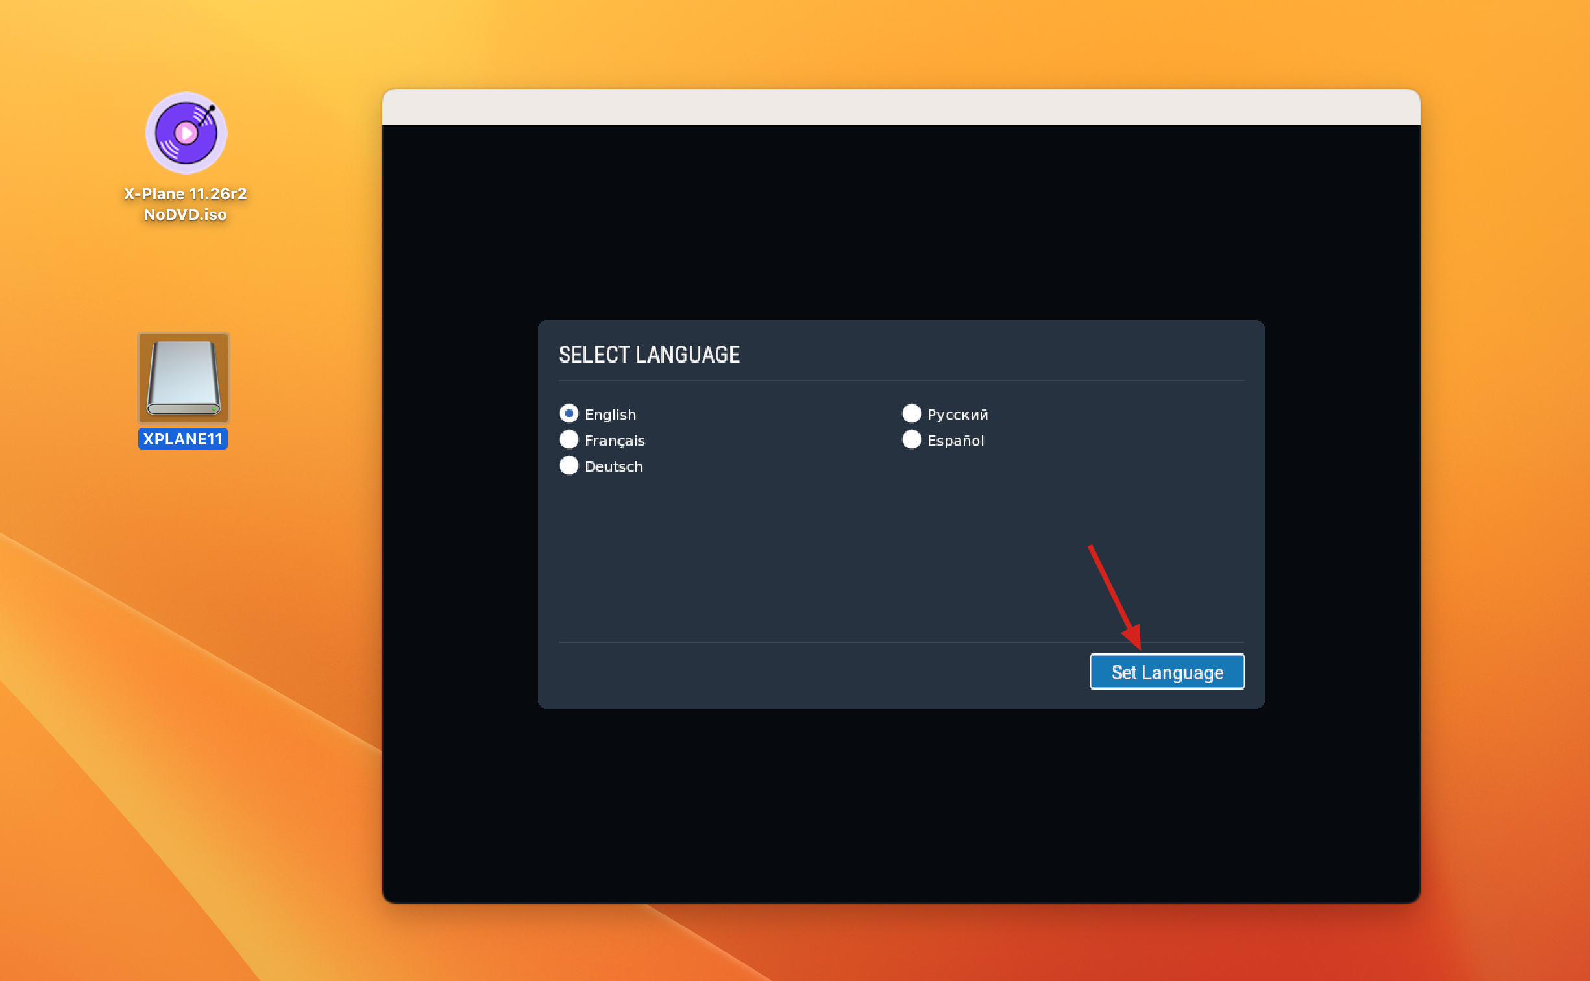Select the English radio button
Image resolution: width=1590 pixels, height=981 pixels.
point(569,413)
